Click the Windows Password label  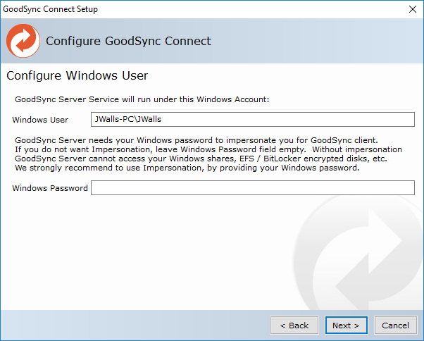[x=50, y=188]
